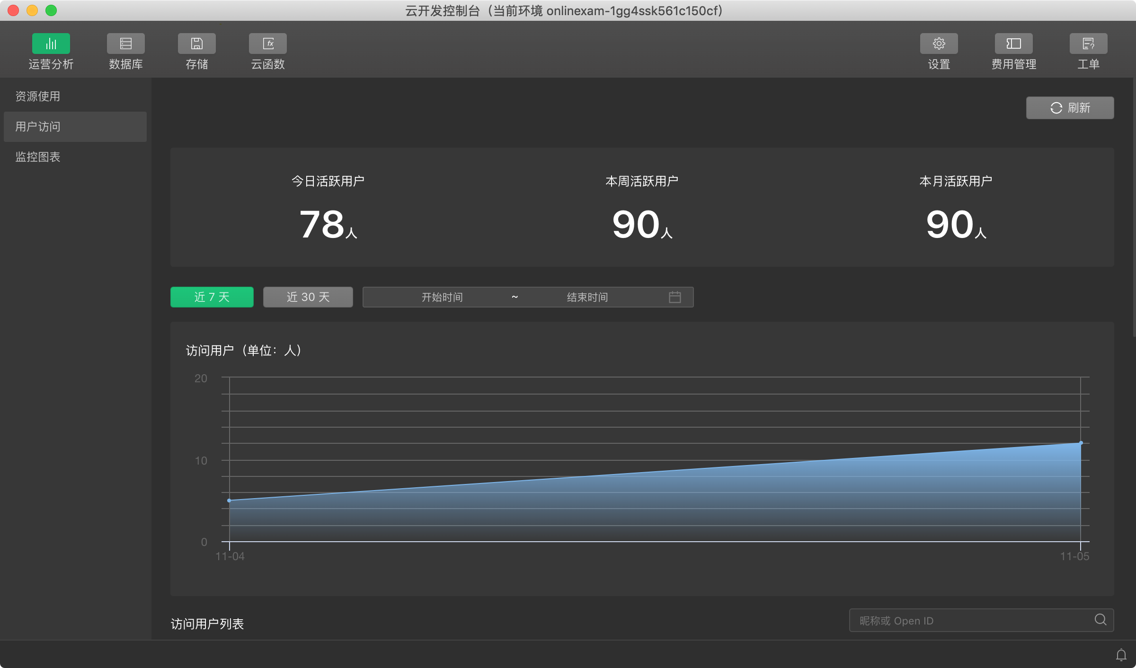Open the 云函数 cloud functions icon

pyautogui.click(x=267, y=44)
